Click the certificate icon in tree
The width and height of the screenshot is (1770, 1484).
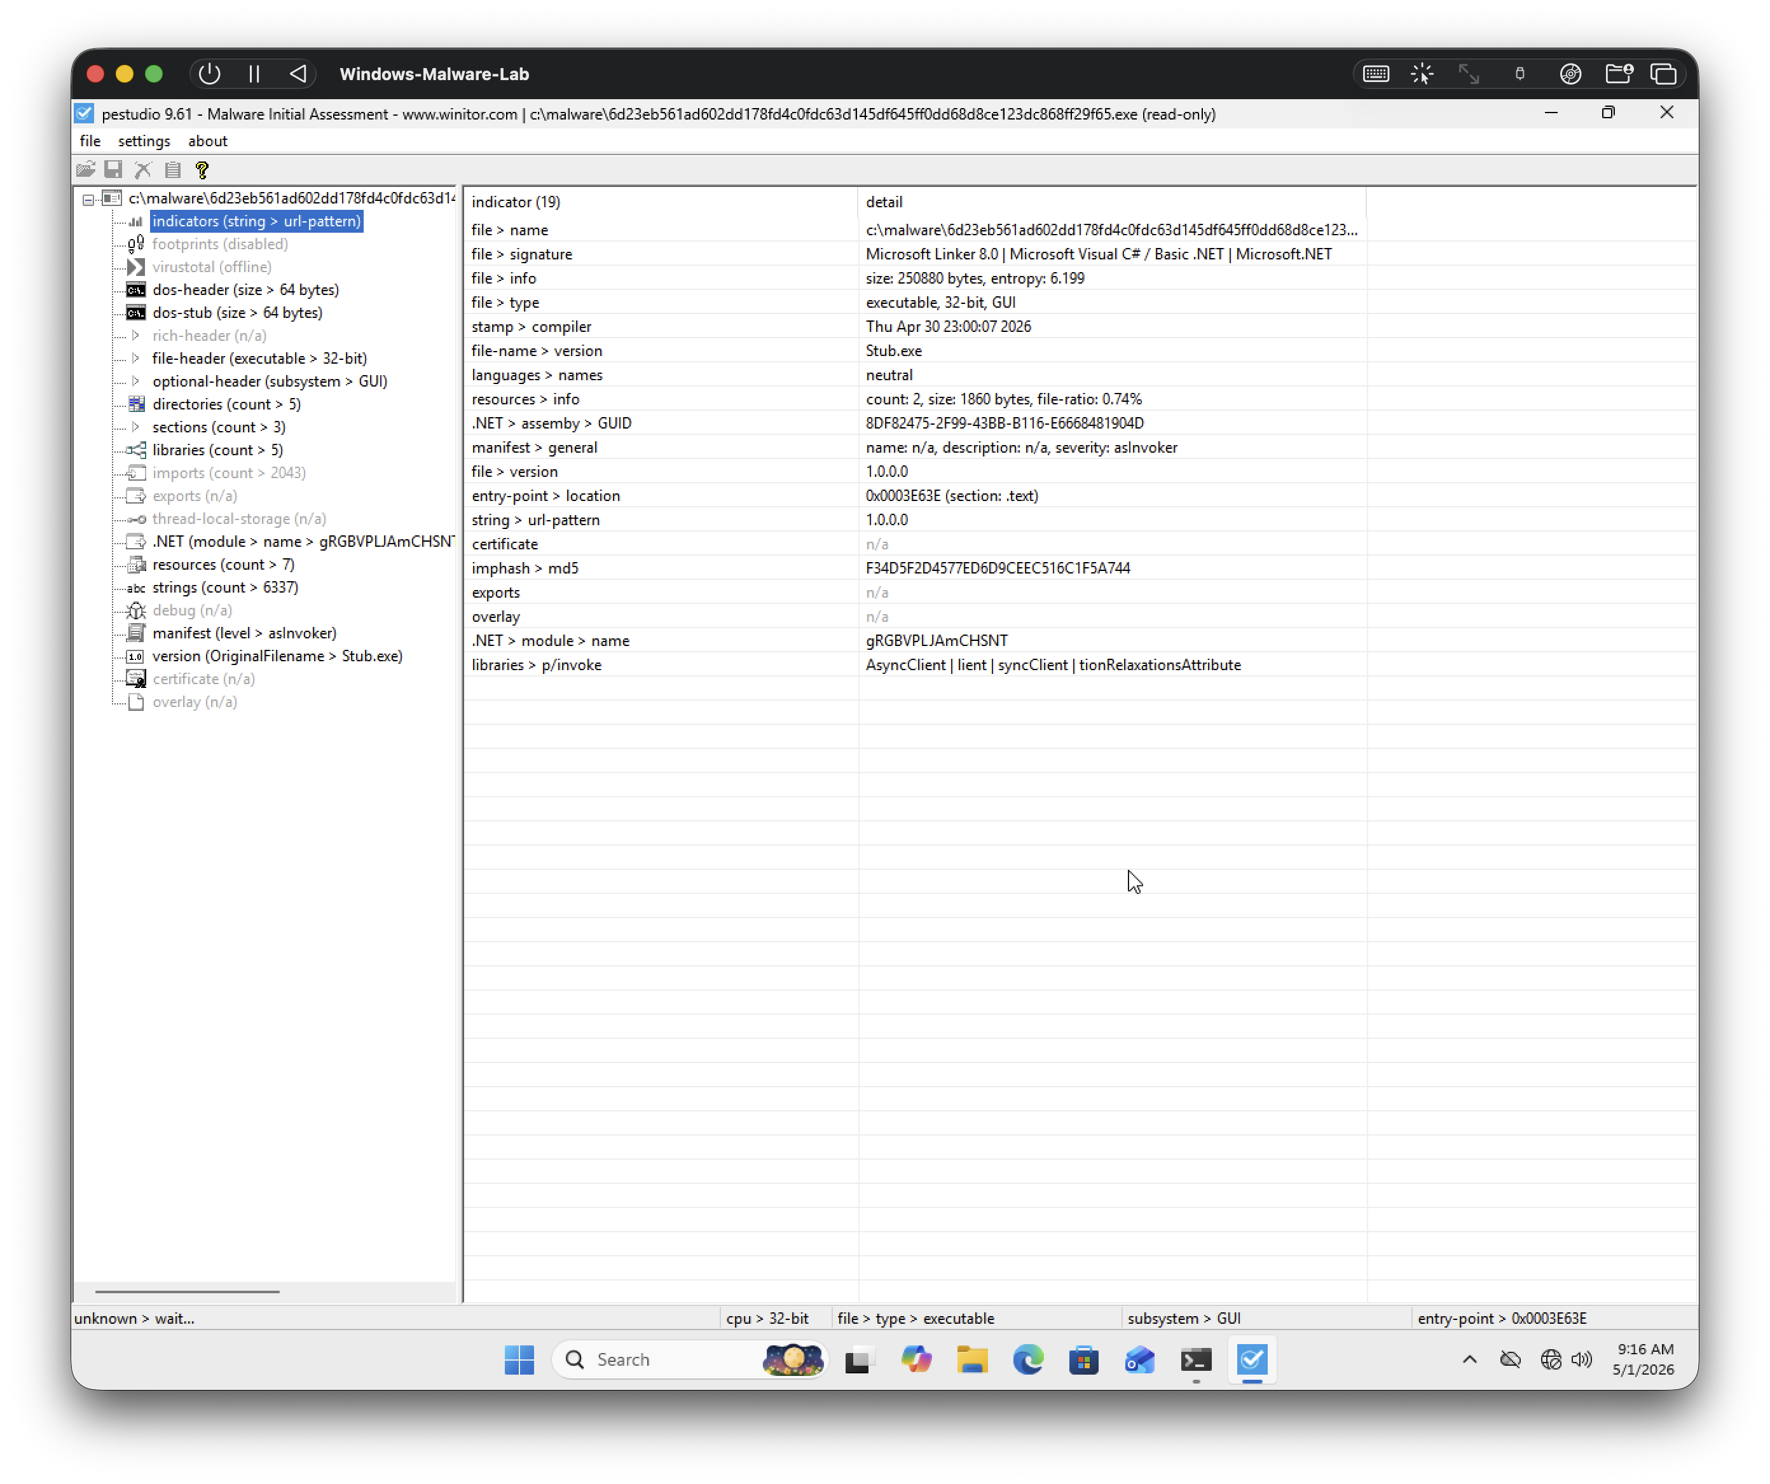pos(135,679)
